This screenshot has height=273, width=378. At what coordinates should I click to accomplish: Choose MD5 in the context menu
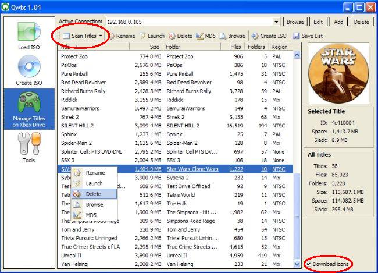(94, 215)
